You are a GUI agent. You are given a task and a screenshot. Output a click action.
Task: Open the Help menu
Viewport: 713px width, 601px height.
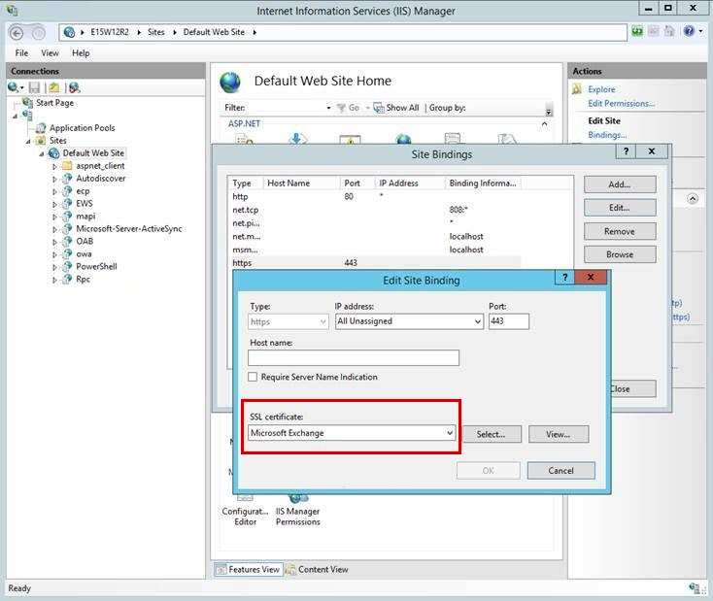pyautogui.click(x=81, y=53)
